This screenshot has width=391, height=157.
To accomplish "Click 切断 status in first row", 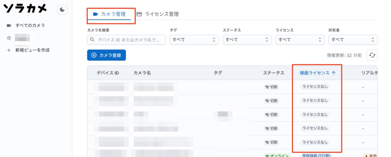I will (272, 87).
